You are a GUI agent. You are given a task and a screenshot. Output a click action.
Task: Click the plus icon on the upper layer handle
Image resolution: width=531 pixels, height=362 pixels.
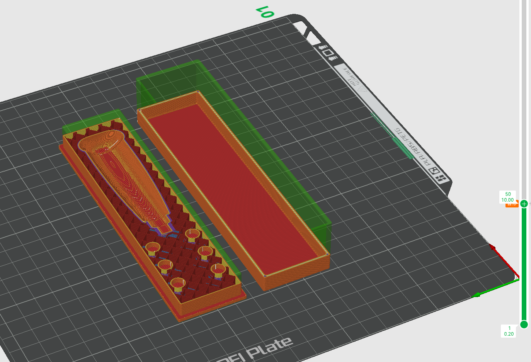pyautogui.click(x=524, y=204)
